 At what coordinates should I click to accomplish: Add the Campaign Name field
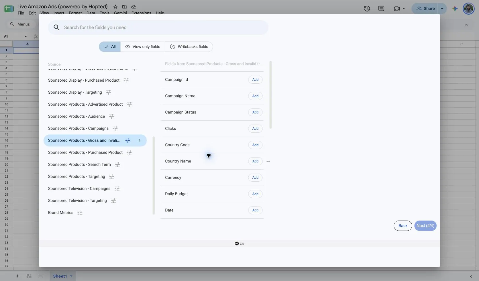(x=255, y=96)
